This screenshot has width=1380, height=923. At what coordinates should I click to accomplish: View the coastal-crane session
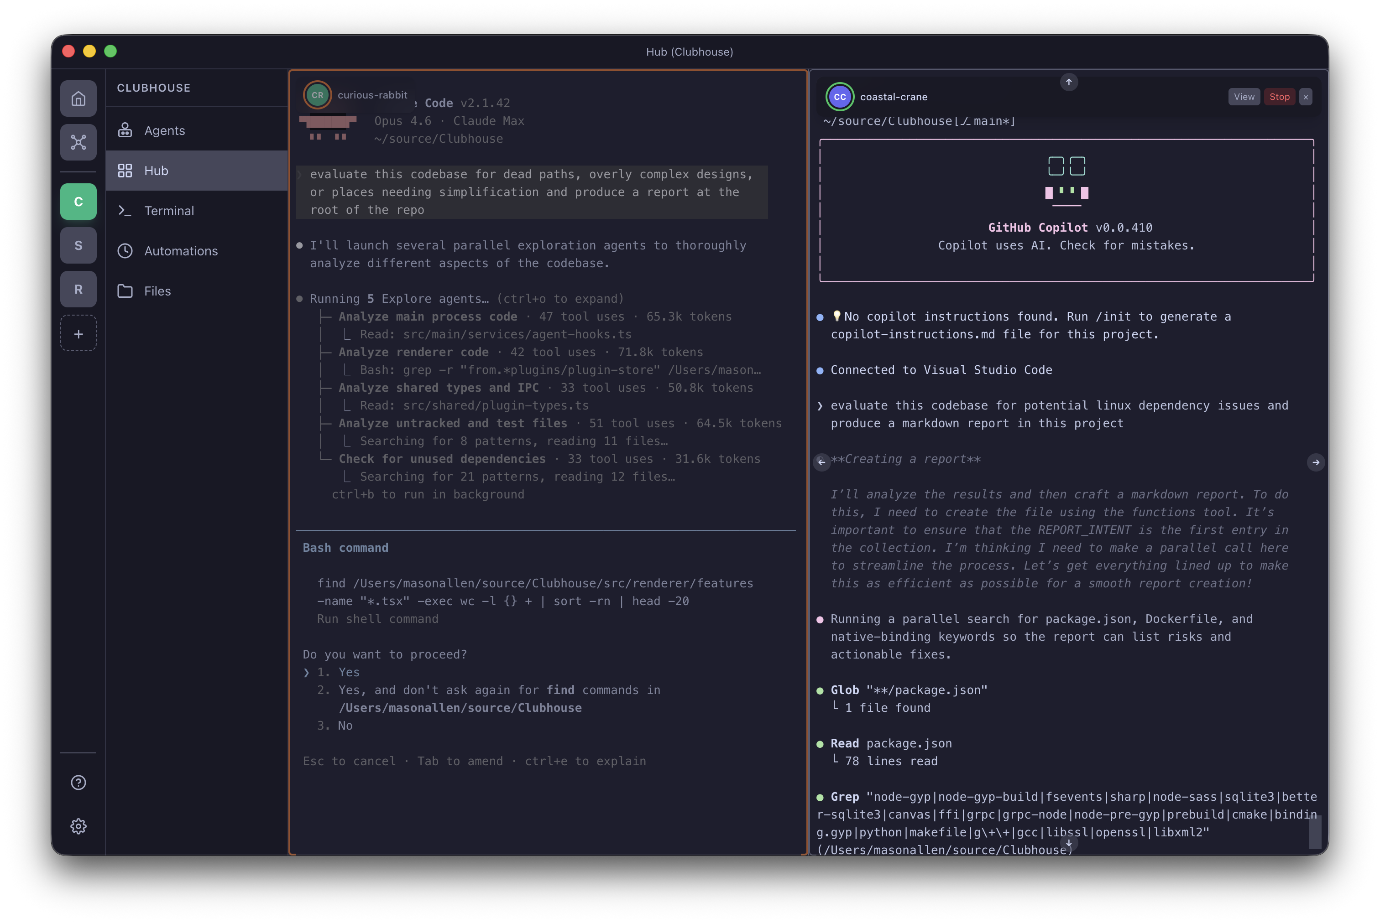[x=1244, y=97]
